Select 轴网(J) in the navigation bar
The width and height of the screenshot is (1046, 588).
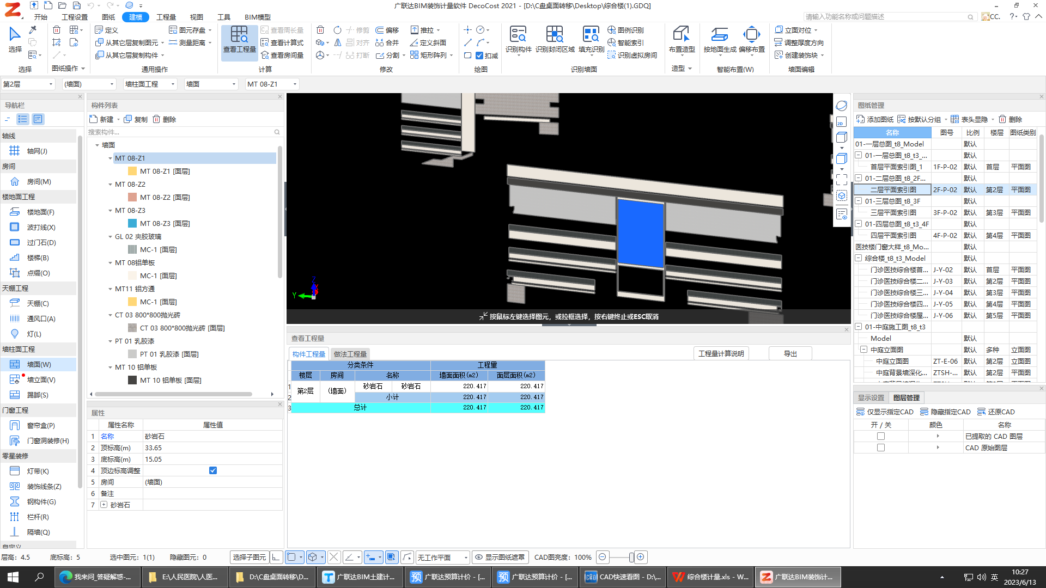(x=38, y=151)
